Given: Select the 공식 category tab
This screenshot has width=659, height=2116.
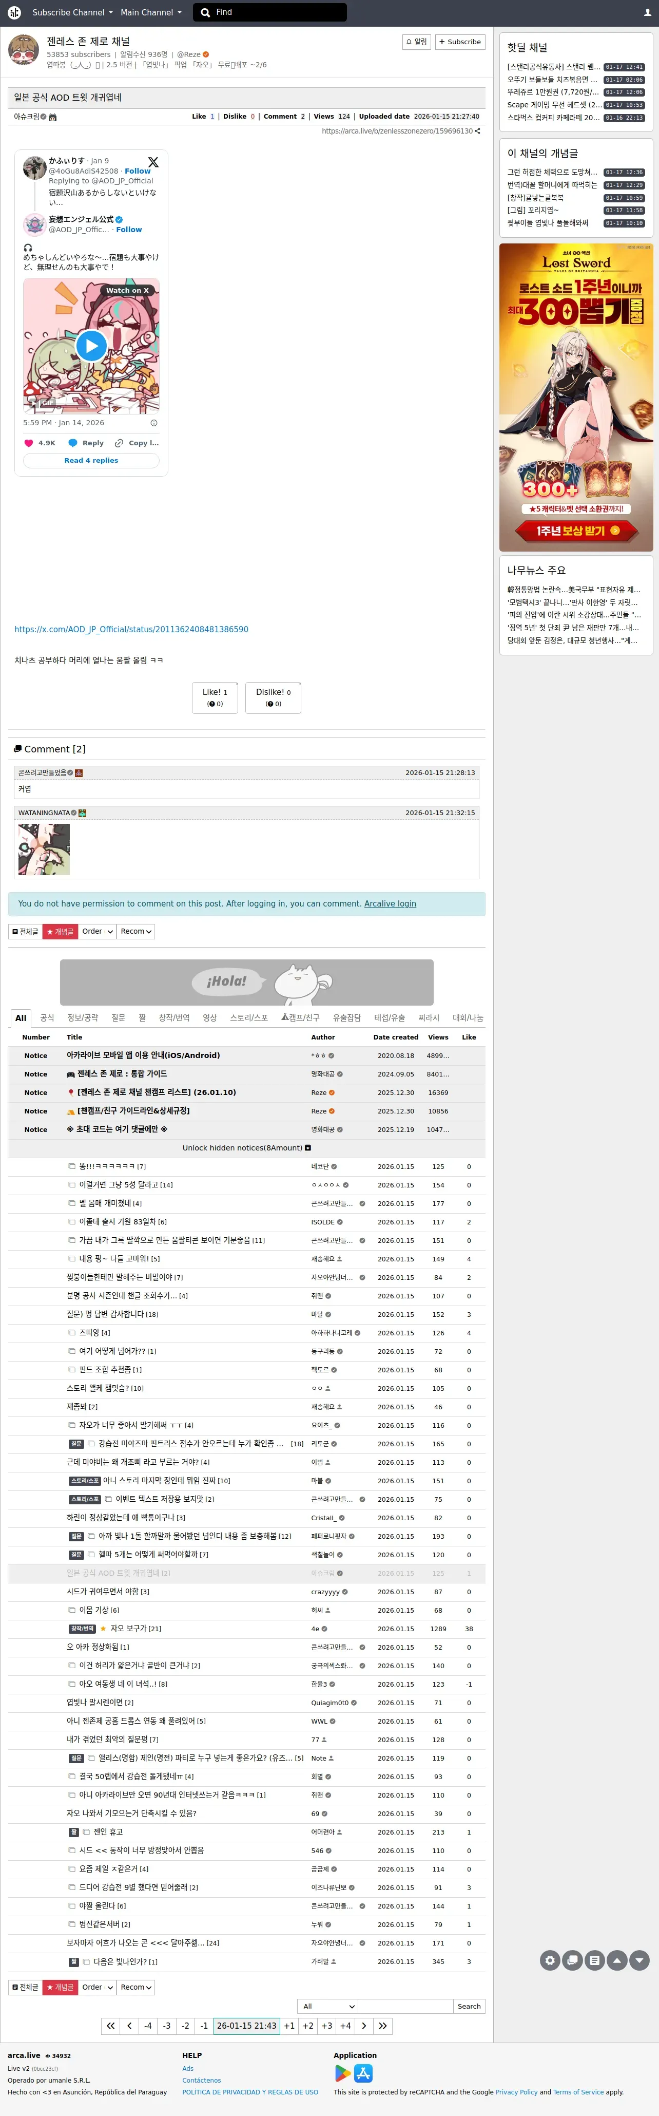Looking at the screenshot, I should click(47, 1018).
